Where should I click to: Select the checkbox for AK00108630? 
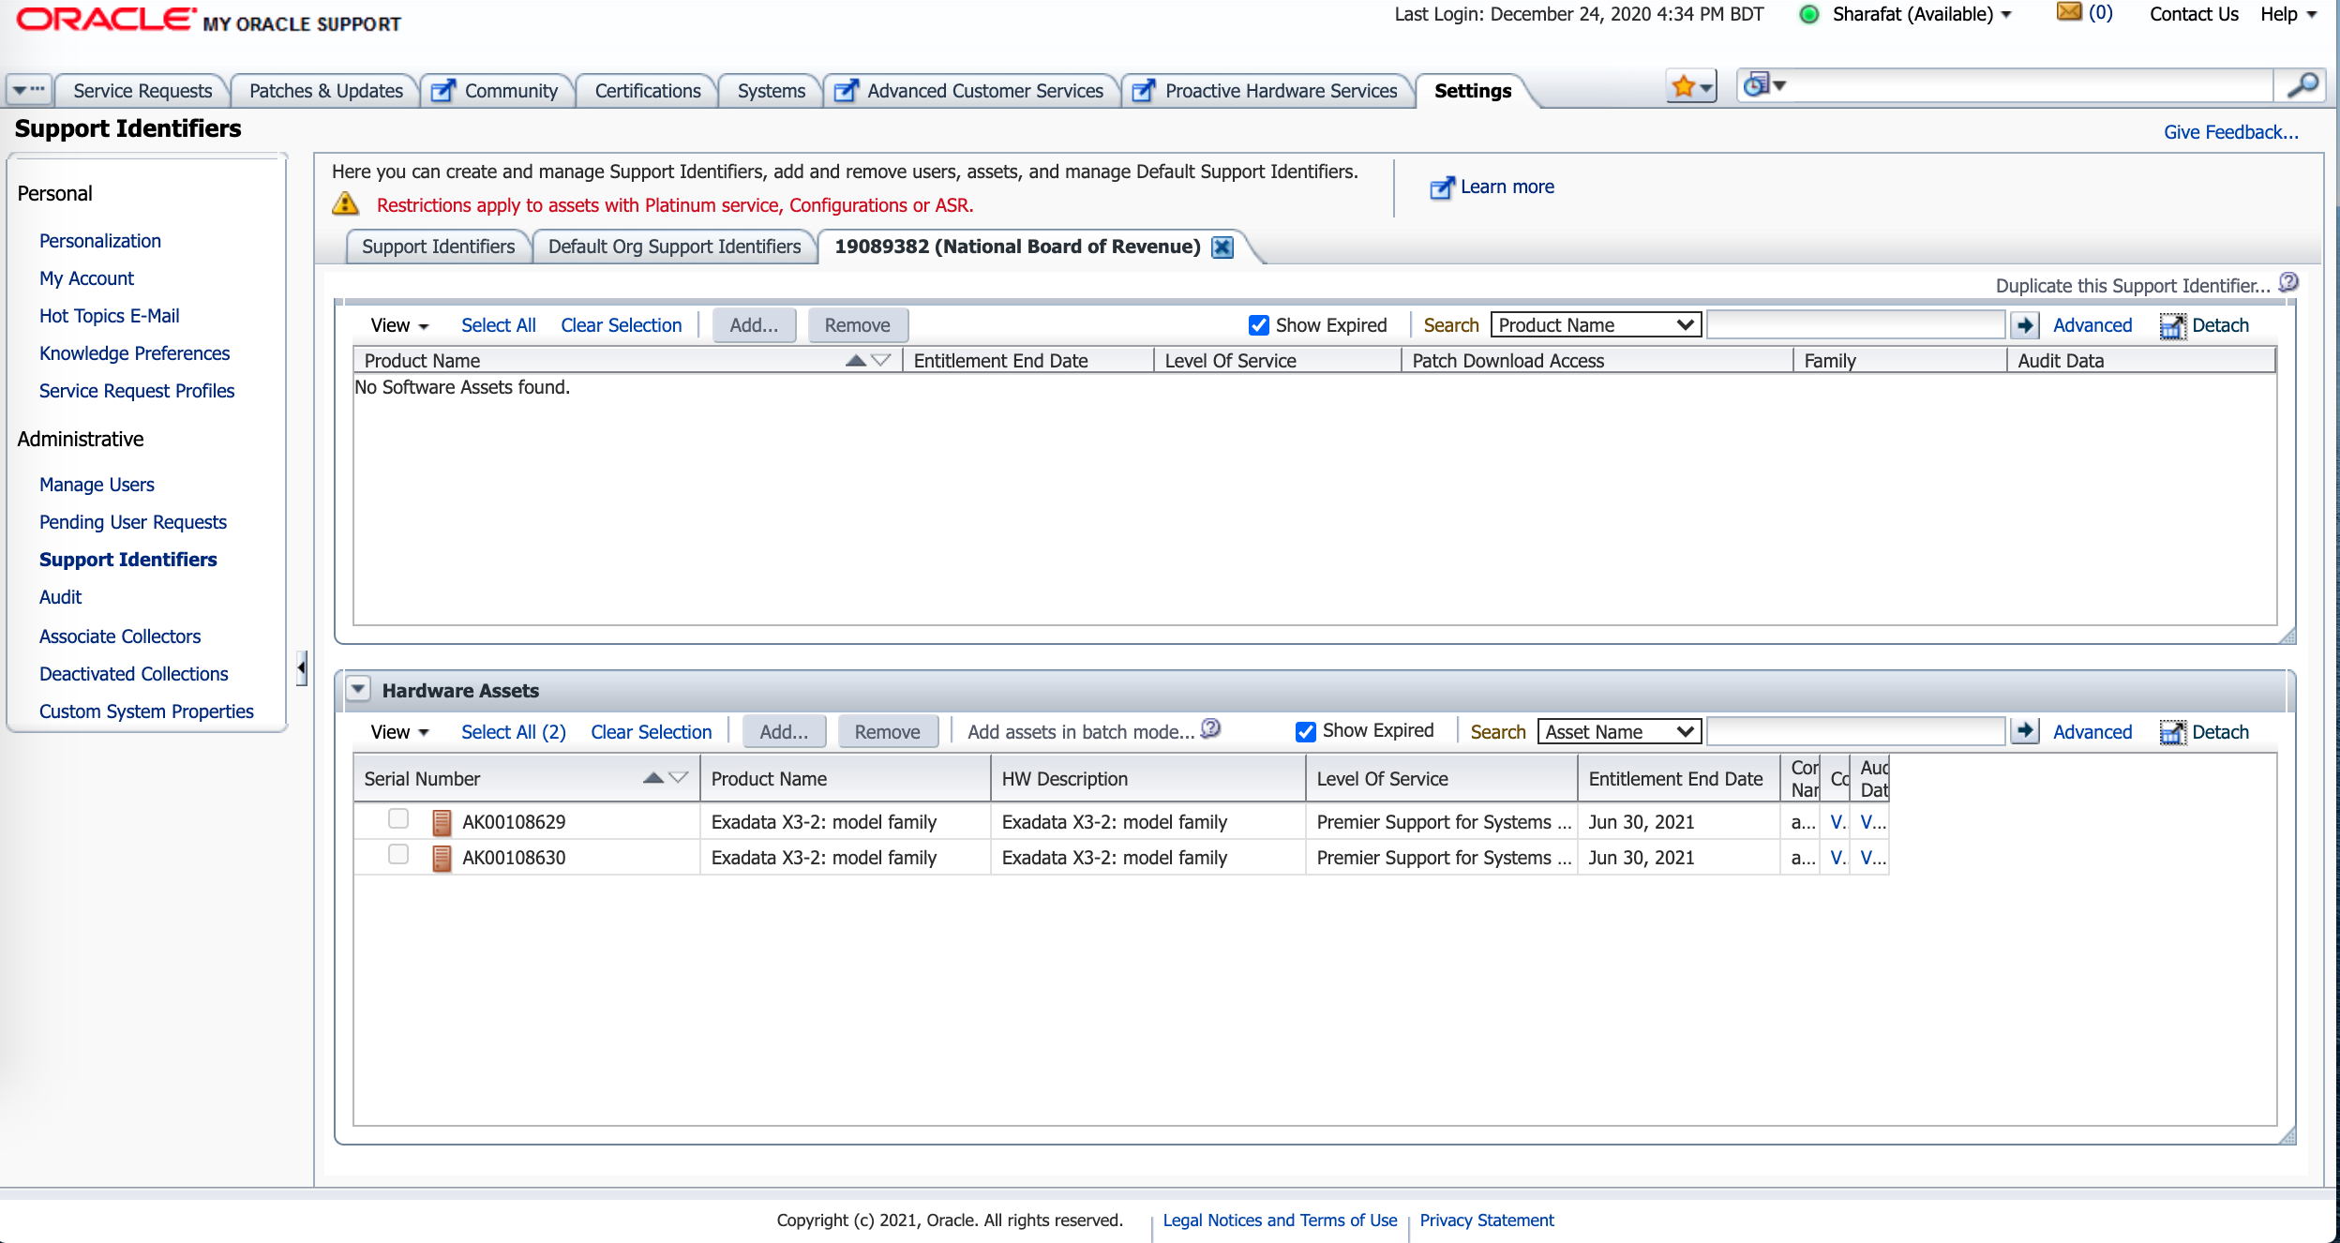[398, 854]
